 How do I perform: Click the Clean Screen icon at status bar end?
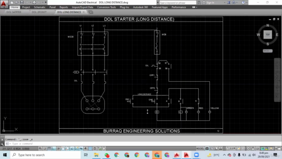point(279,148)
